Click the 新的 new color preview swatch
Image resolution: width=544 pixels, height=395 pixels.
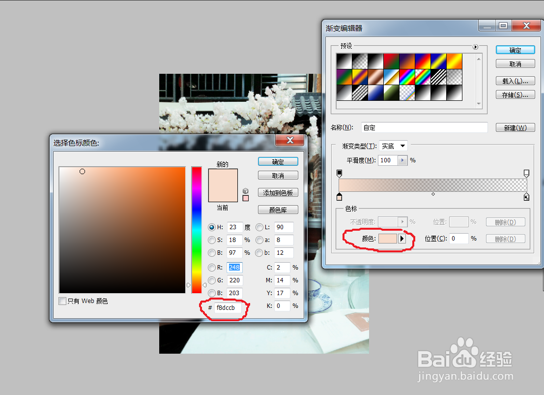(x=223, y=177)
